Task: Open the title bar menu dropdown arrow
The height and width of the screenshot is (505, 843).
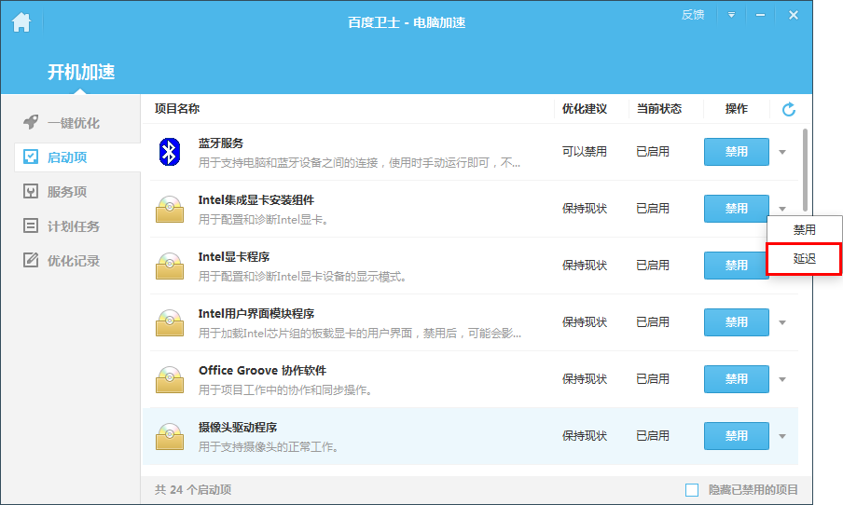Action: (731, 15)
